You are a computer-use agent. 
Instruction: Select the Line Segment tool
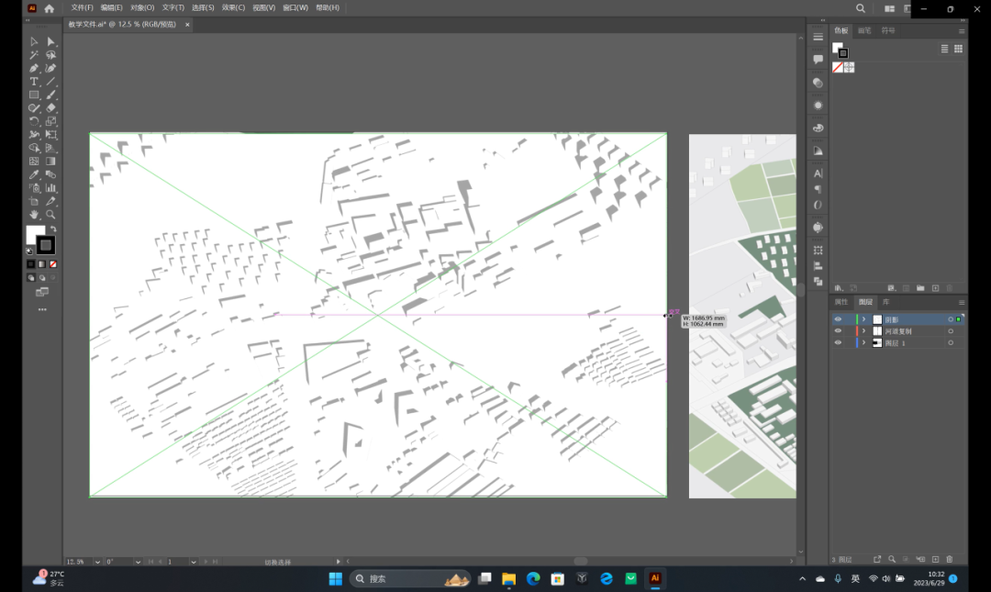click(51, 82)
